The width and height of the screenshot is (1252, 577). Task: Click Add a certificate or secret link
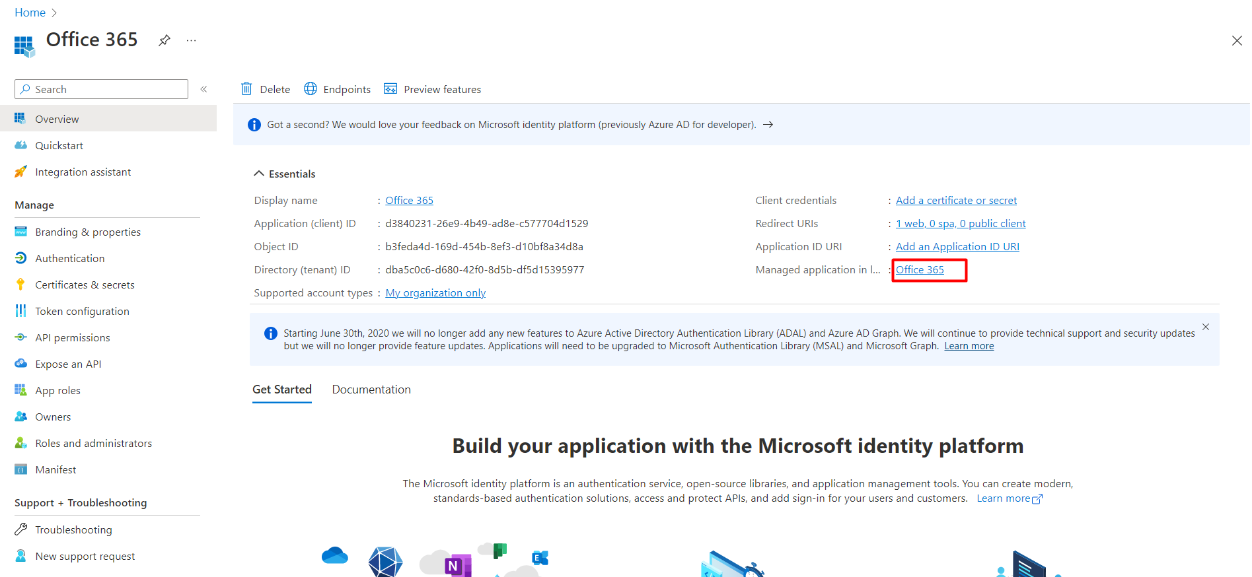coord(956,201)
